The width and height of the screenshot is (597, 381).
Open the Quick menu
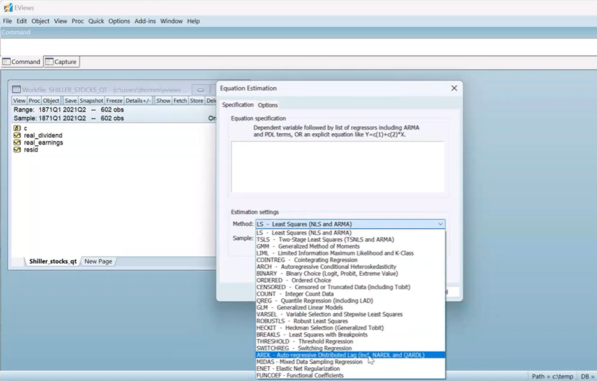pos(96,21)
